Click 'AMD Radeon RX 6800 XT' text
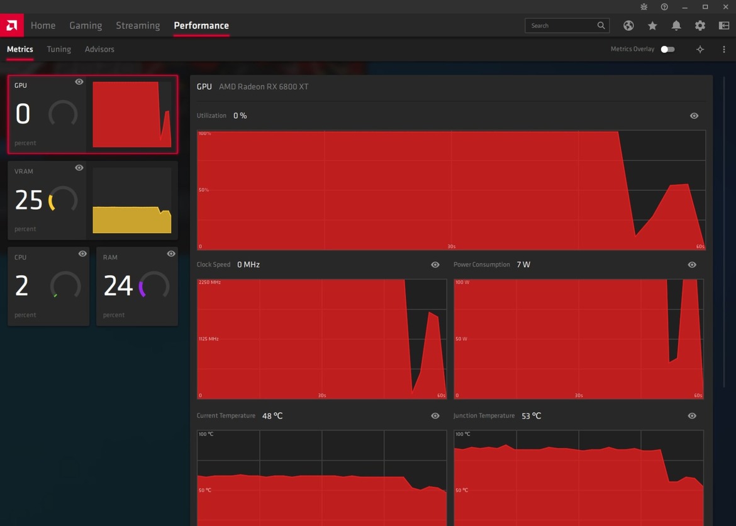The image size is (736, 526). click(x=264, y=87)
